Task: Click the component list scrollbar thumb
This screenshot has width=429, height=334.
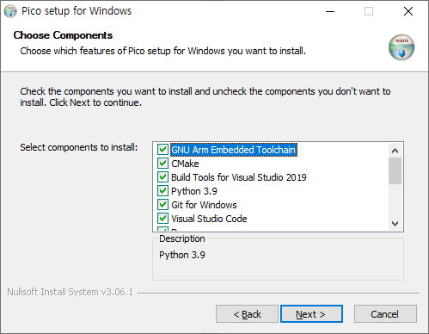Action: pyautogui.click(x=395, y=170)
